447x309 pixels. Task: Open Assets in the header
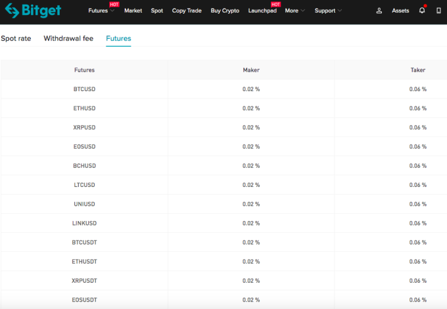400,10
